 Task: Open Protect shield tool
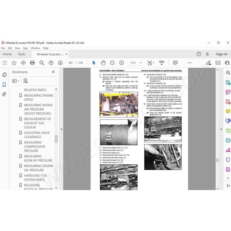[x=228, y=160]
